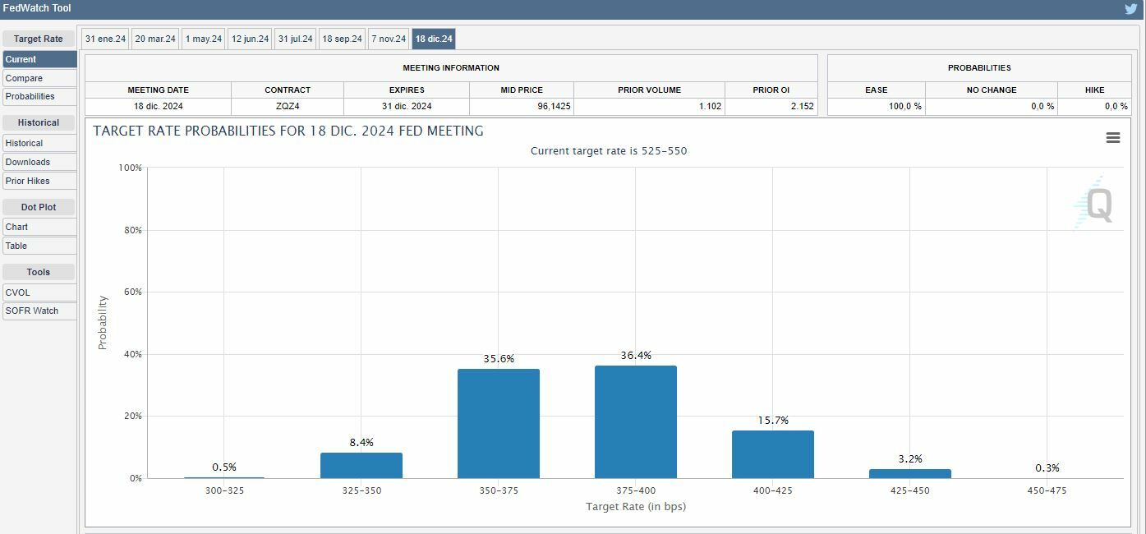Click the 375-400 probability bar
This screenshot has height=534, width=1146.
click(x=635, y=422)
